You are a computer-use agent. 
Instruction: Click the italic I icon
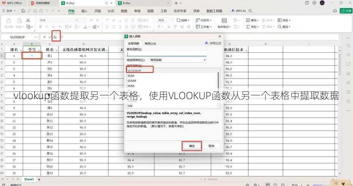[47, 27]
